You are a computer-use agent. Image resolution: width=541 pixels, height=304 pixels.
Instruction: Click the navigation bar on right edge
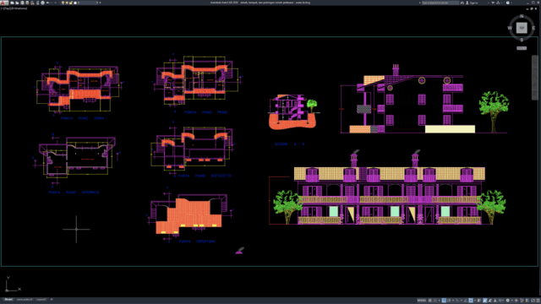535,78
